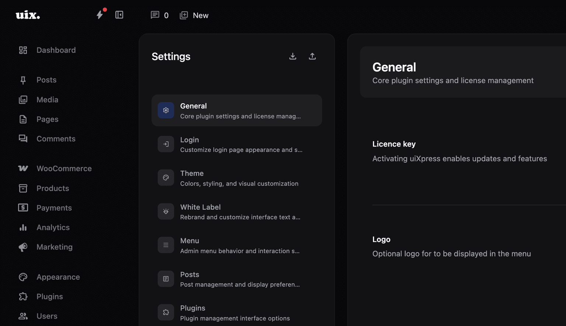
Task: Click the uix logo
Action: 27,15
